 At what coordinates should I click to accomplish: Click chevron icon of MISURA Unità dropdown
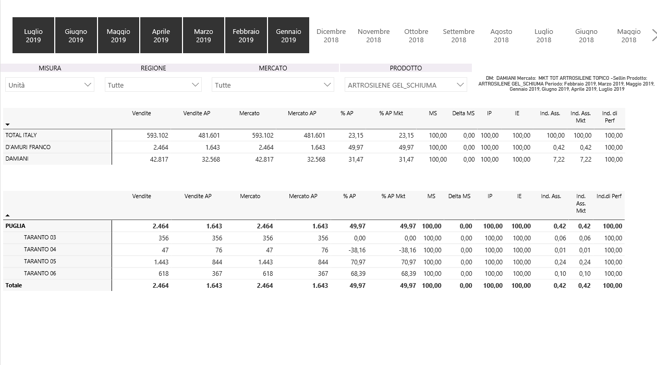(88, 84)
